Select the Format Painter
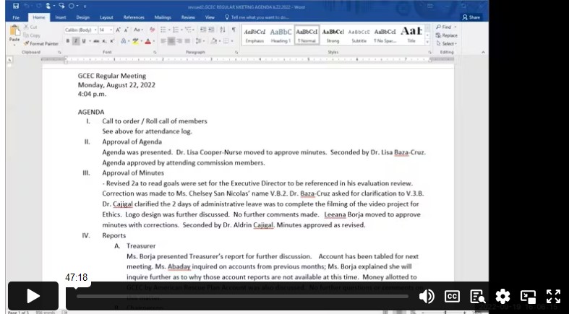The height and width of the screenshot is (314, 569). pos(41,44)
